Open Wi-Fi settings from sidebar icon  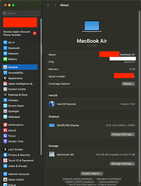pyautogui.click(x=5, y=42)
